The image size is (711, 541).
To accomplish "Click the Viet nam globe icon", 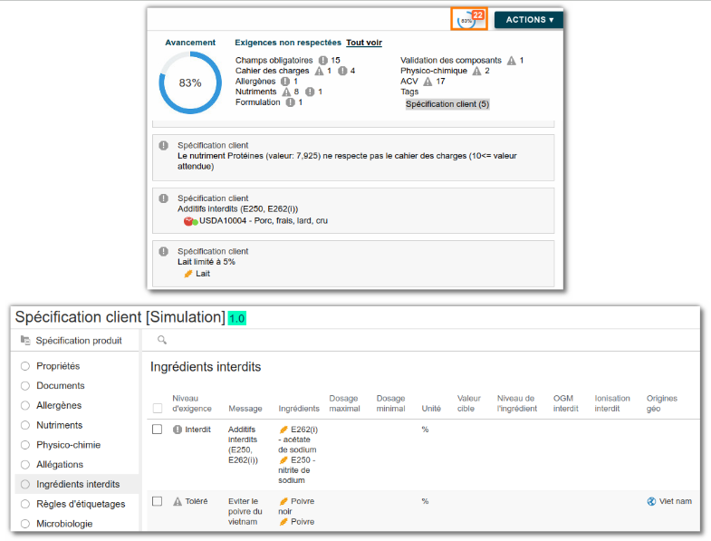I will pyautogui.click(x=651, y=501).
